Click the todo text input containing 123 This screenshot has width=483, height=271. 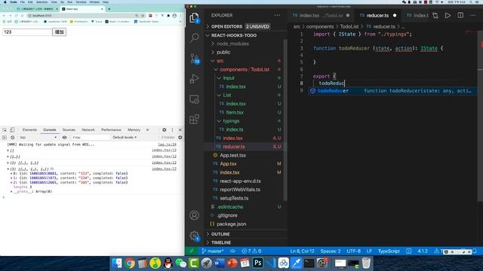(27, 32)
